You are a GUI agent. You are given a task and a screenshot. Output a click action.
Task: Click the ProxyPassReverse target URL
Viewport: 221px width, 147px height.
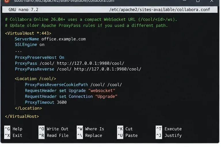pos(108,69)
